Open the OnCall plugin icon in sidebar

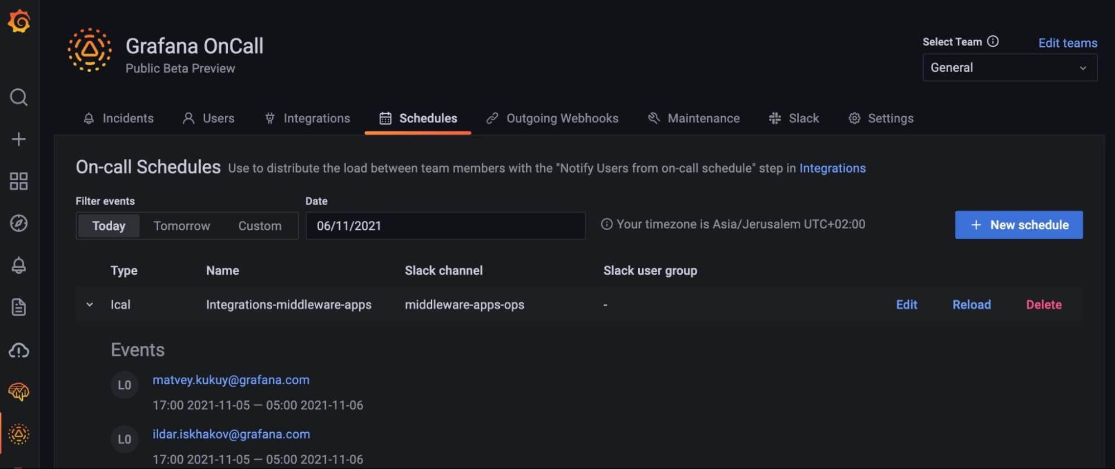19,434
